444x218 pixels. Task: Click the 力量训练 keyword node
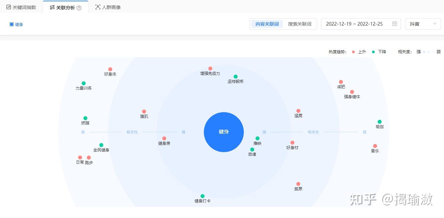point(84,84)
